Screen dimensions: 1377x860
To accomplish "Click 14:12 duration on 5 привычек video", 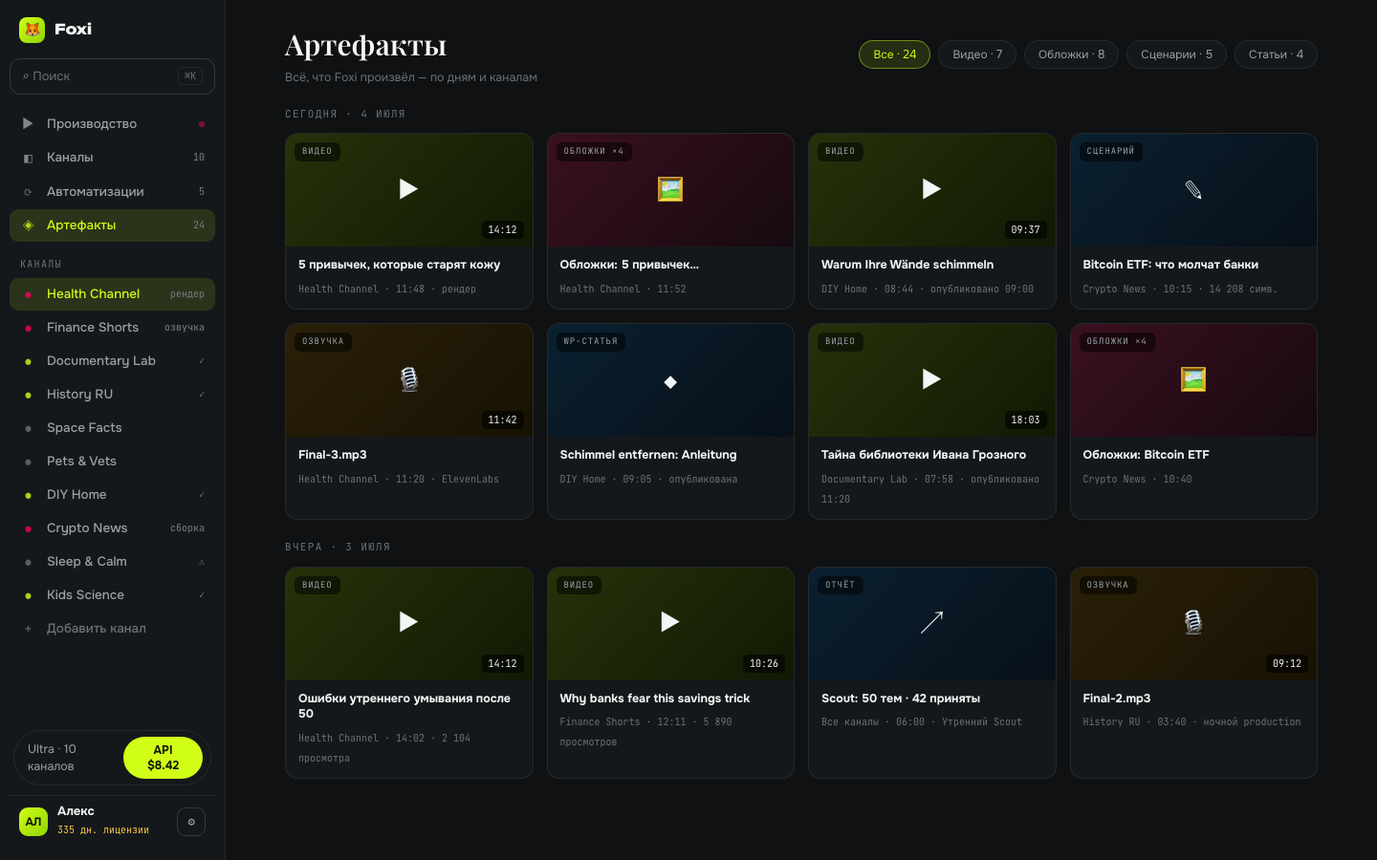I will [502, 230].
